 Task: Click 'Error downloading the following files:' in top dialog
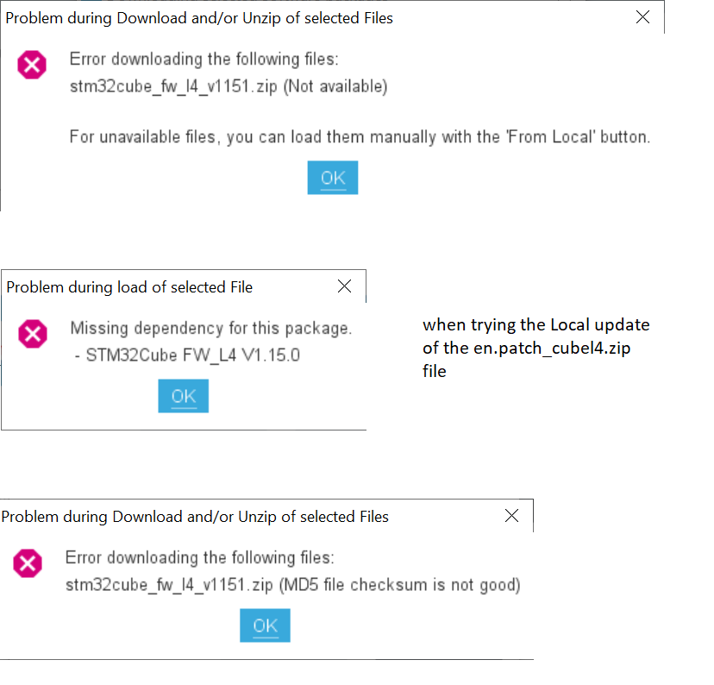click(x=204, y=60)
